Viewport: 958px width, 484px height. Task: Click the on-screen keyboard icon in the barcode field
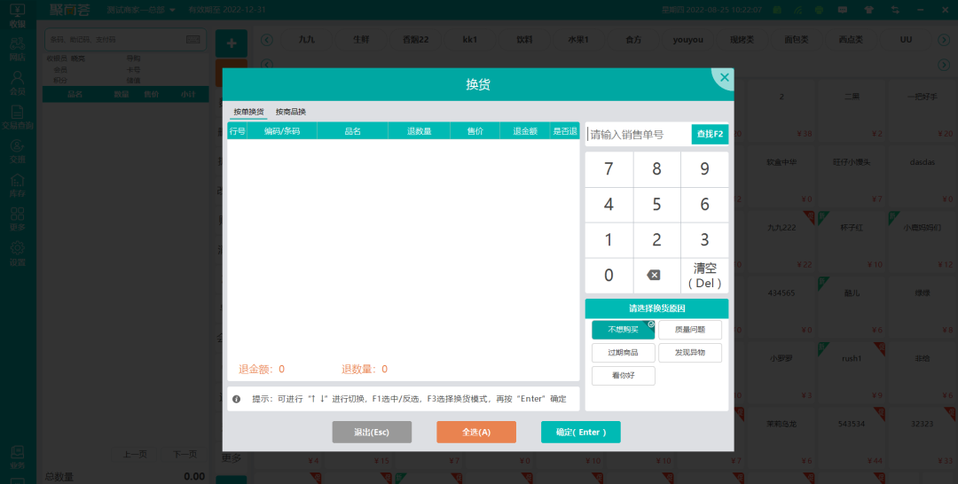[x=193, y=40]
